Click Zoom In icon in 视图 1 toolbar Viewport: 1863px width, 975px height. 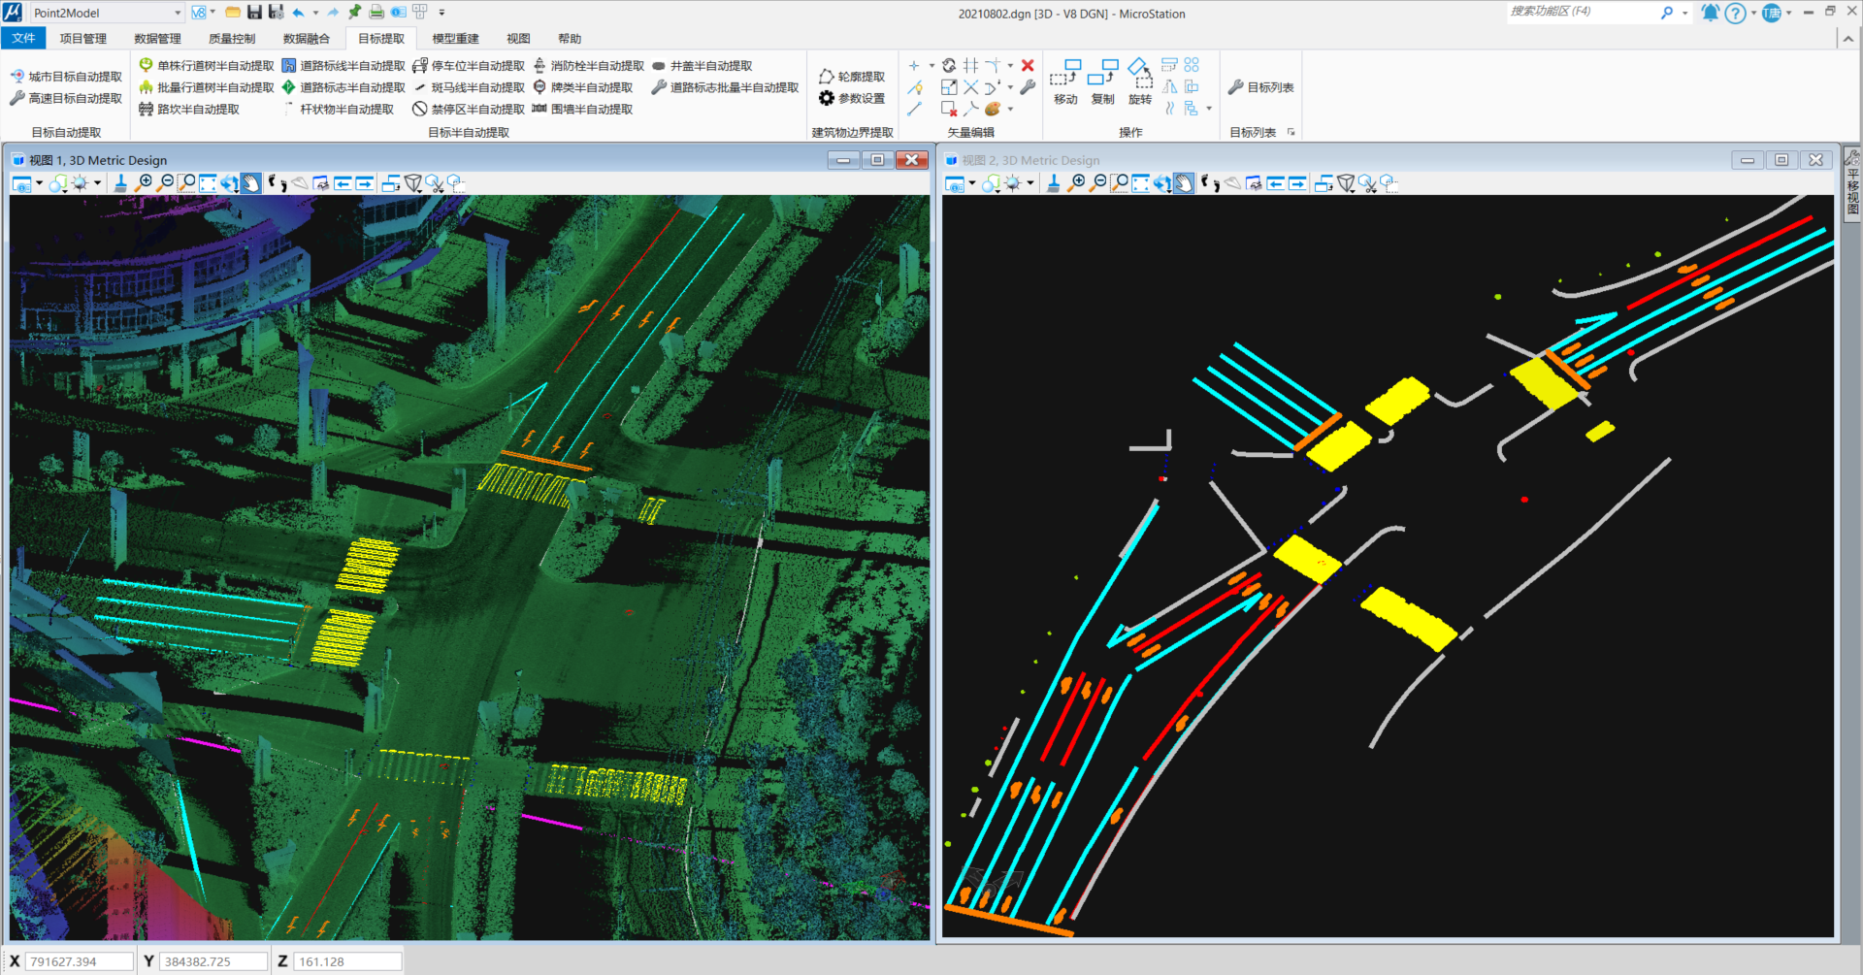(145, 183)
